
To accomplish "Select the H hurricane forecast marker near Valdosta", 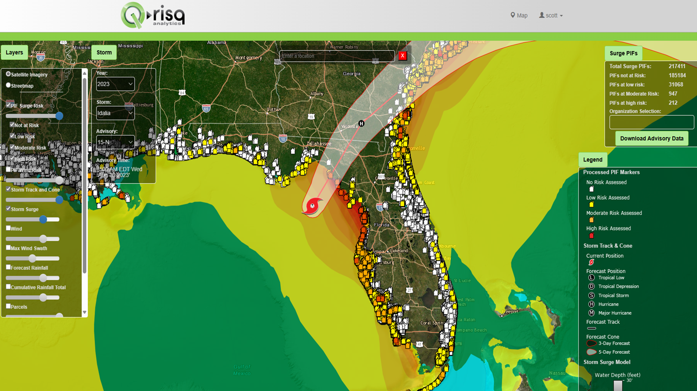I will click(361, 123).
